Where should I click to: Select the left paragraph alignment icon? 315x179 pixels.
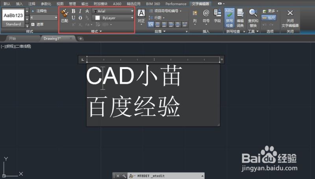tap(158, 24)
